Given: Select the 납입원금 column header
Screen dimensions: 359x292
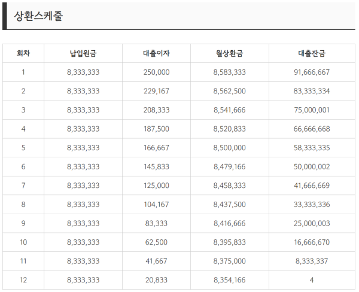Looking at the screenshot, I should [83, 53].
